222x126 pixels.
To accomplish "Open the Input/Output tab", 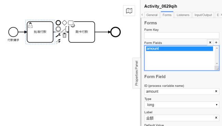I will [203, 15].
